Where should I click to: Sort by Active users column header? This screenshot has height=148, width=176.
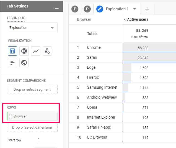coord(138,19)
